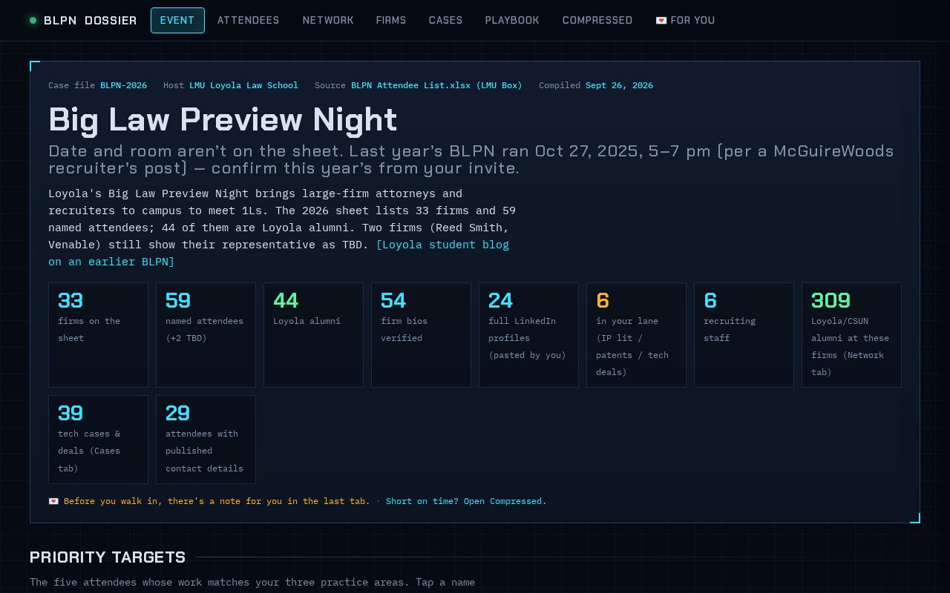The image size is (950, 593).
Task: Open the For You tab
Action: pyautogui.click(x=685, y=21)
